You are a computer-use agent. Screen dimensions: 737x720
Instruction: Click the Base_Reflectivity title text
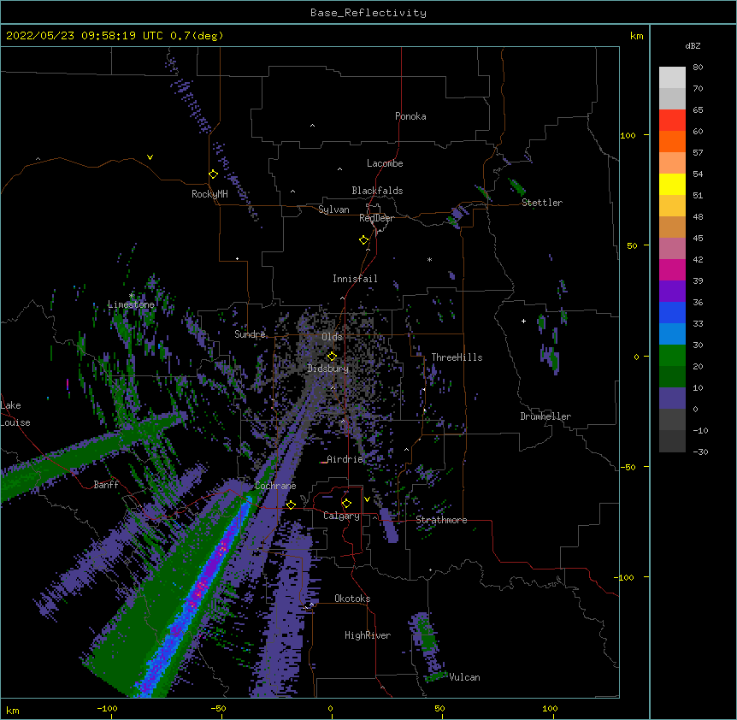(x=368, y=13)
